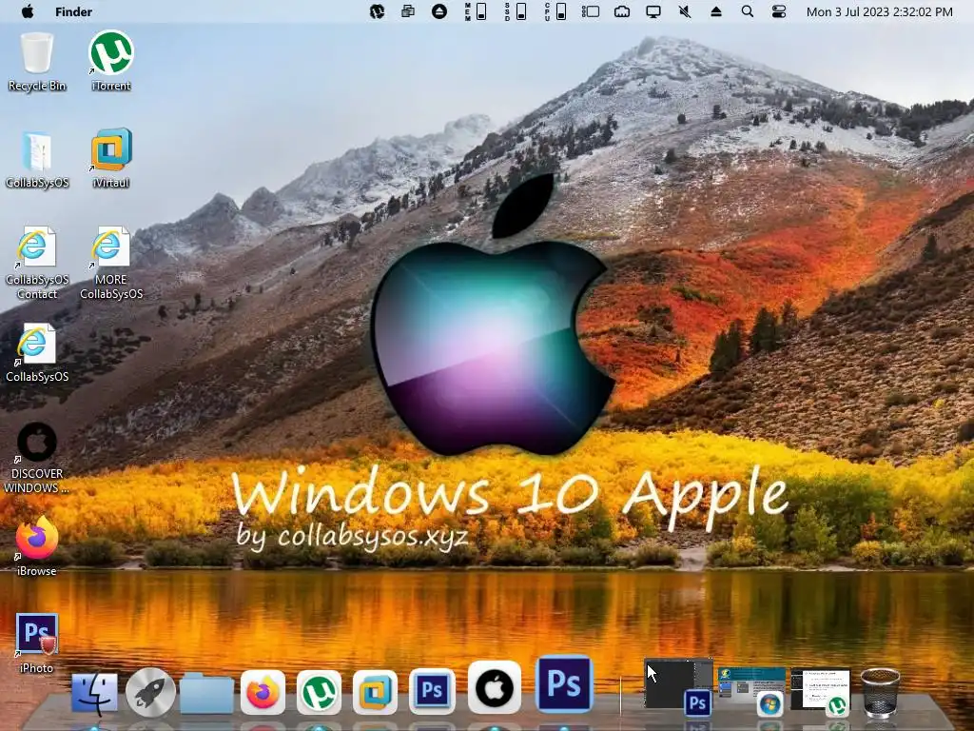974x731 pixels.
Task: Unmute via the muted speaker icon
Action: tap(685, 11)
